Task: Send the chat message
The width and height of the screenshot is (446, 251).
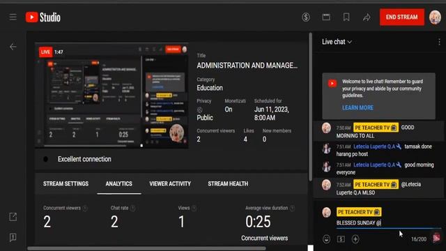Action: [436, 238]
